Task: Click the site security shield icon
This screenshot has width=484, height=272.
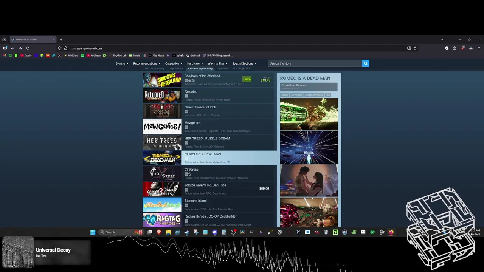Action: pos(60,48)
